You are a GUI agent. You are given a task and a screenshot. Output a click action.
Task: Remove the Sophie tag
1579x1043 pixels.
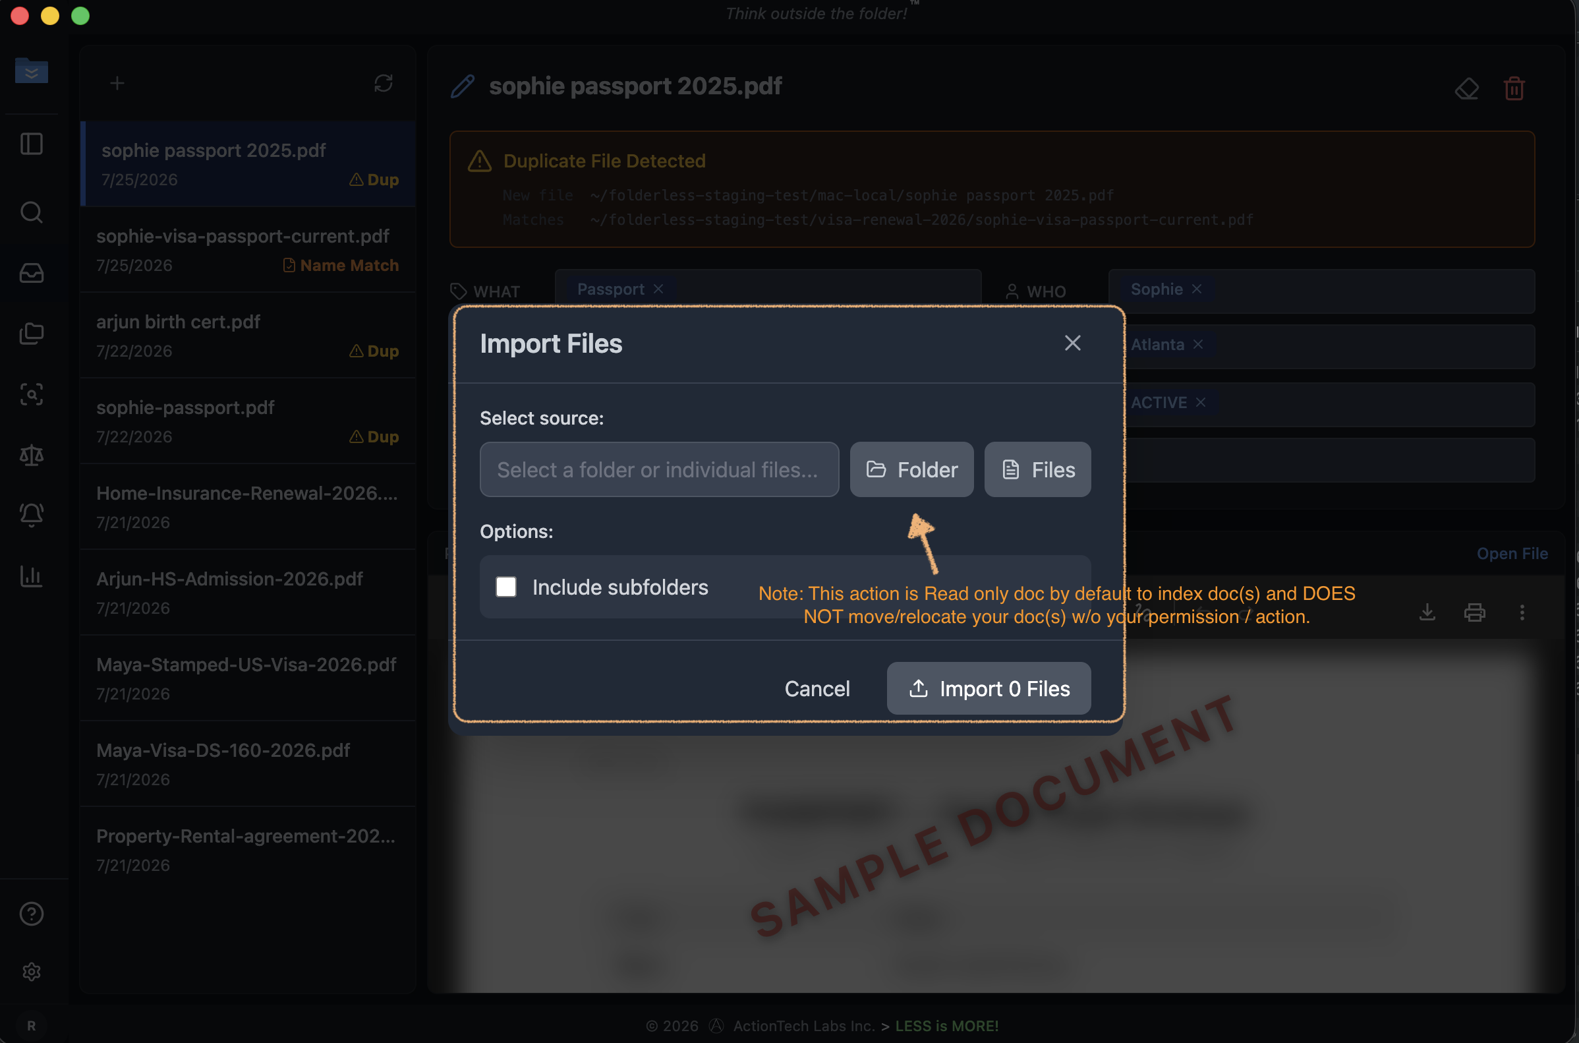coord(1197,289)
